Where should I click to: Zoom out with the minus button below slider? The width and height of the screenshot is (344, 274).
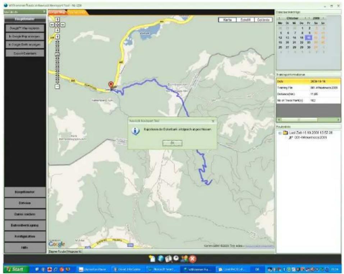pyautogui.click(x=57, y=86)
